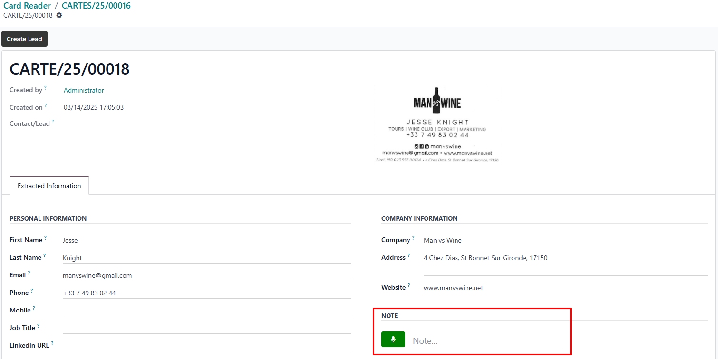Open the gear settings icon near CARTE/25/00018
This screenshot has height=359, width=718.
(59, 15)
